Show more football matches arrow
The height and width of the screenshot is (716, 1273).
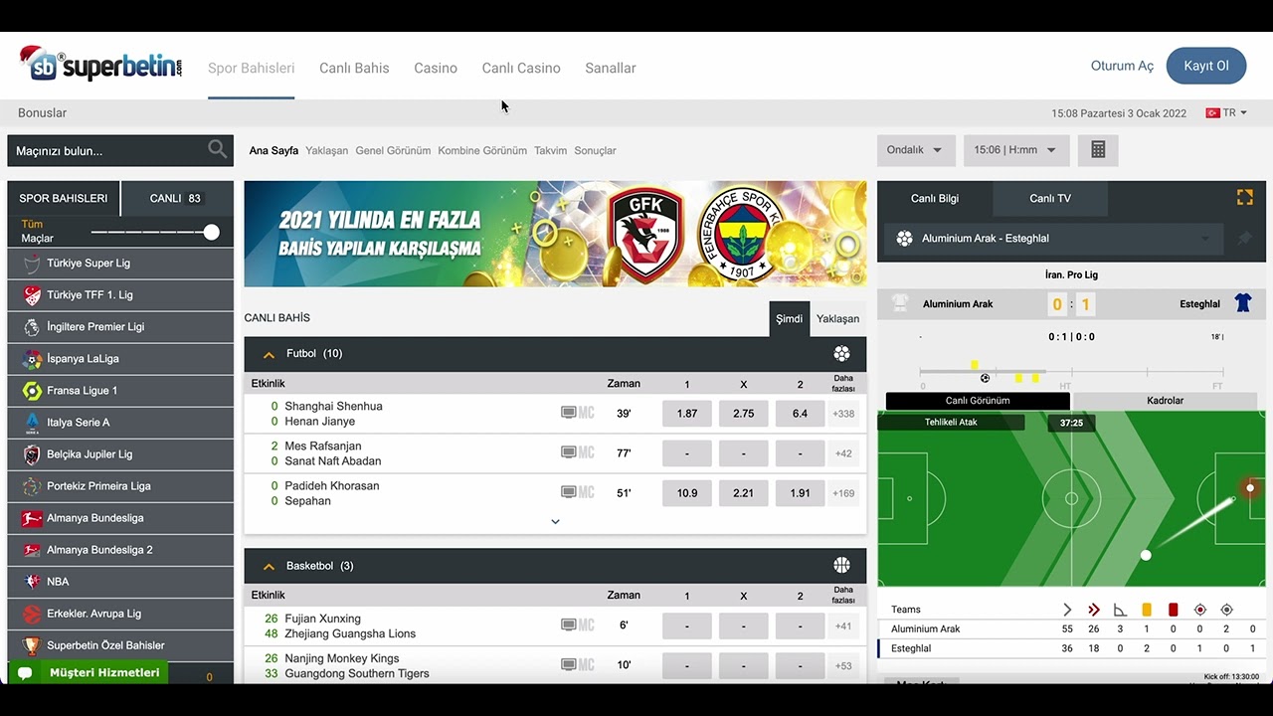(555, 521)
